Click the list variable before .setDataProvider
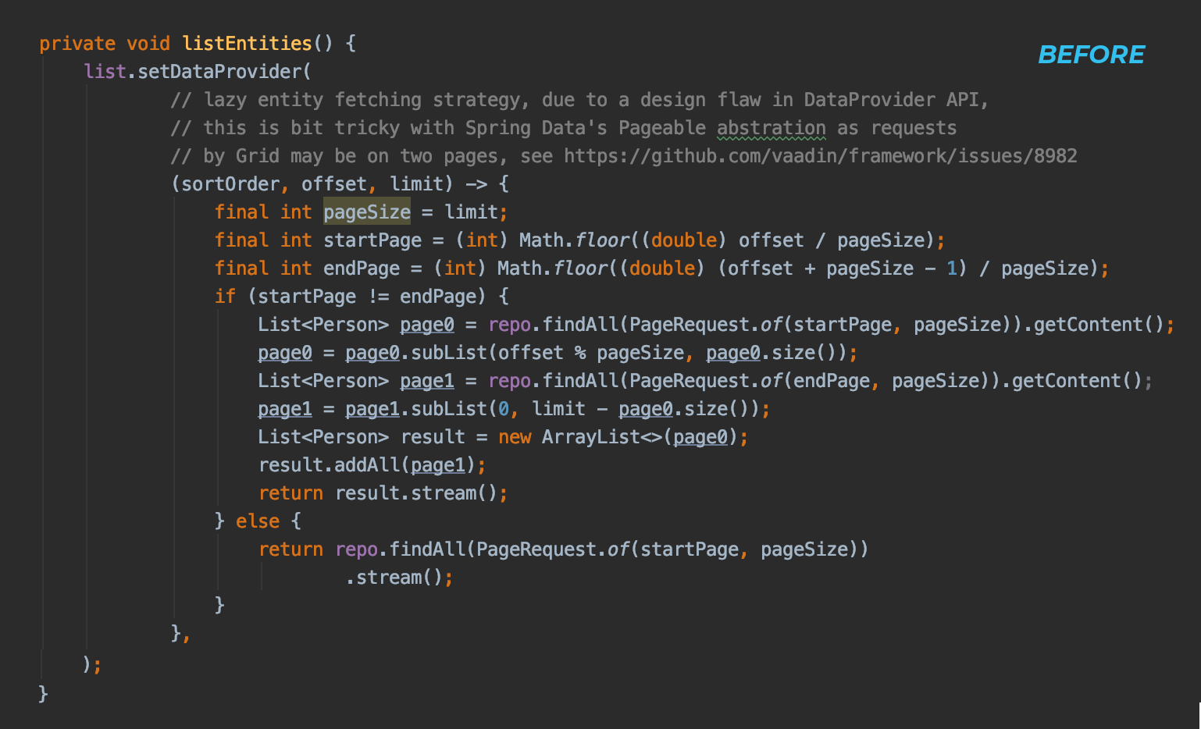Image resolution: width=1201 pixels, height=729 pixels. coord(105,71)
